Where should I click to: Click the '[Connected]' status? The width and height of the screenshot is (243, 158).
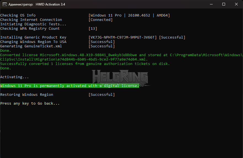click(x=100, y=20)
